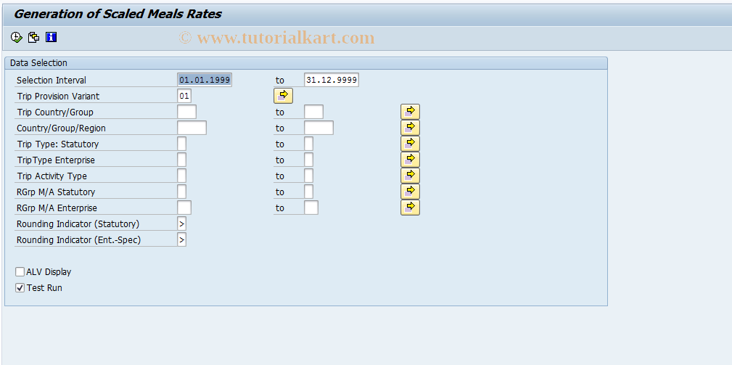
Task: Click the Trip Activity Type to field
Action: (308, 176)
